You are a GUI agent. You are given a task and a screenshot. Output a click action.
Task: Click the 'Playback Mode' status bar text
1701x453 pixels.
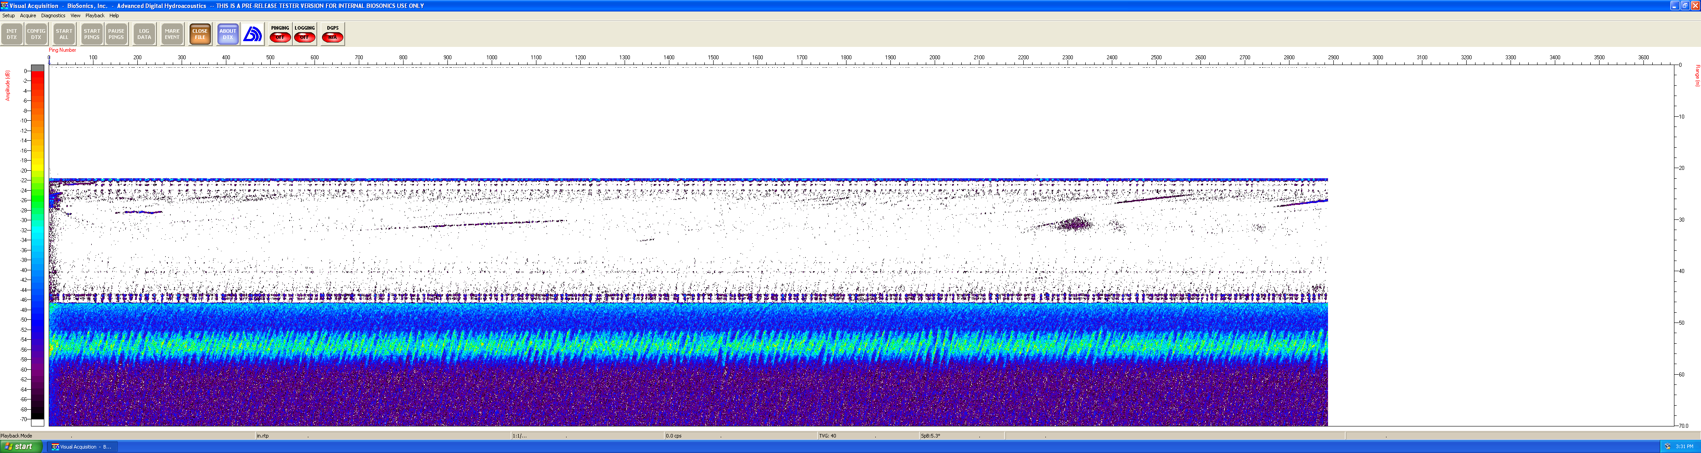coord(16,436)
